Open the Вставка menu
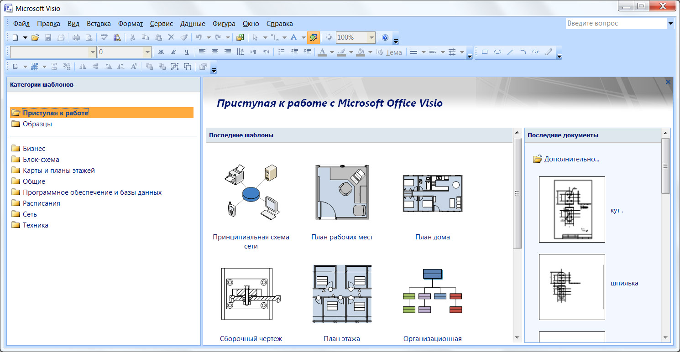The width and height of the screenshot is (680, 352). click(99, 24)
